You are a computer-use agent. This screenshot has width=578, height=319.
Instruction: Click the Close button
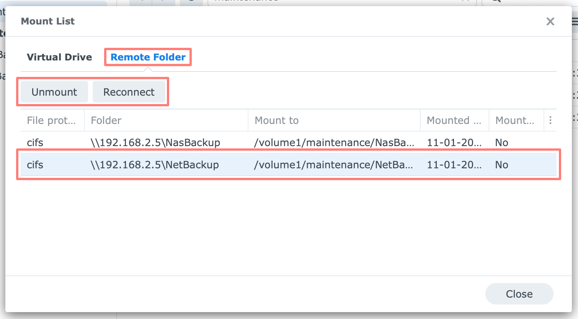coord(519,294)
